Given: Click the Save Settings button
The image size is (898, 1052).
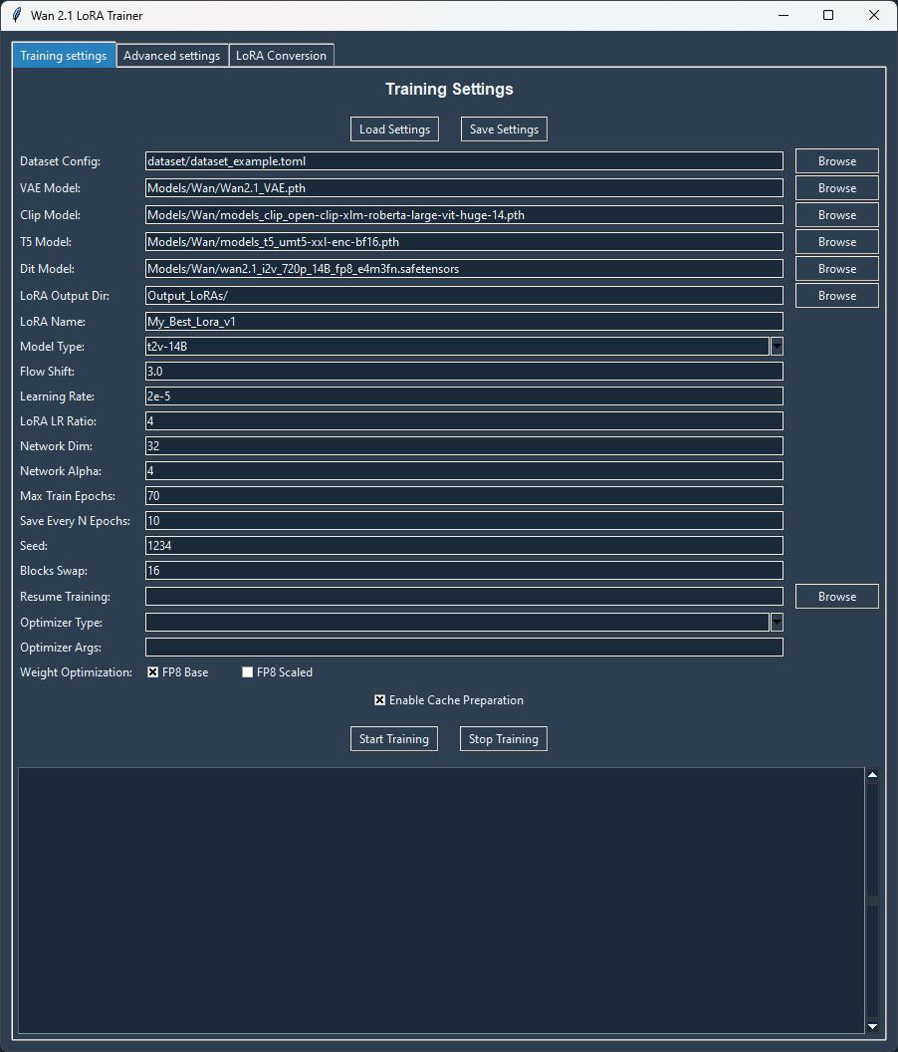Looking at the screenshot, I should coord(503,129).
